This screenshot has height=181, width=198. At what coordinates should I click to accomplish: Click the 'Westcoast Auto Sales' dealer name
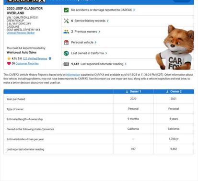(22, 52)
